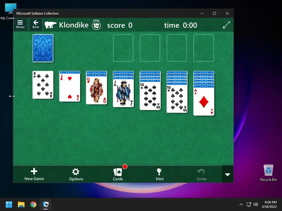Select the Jack of clubs card

[x=123, y=93]
